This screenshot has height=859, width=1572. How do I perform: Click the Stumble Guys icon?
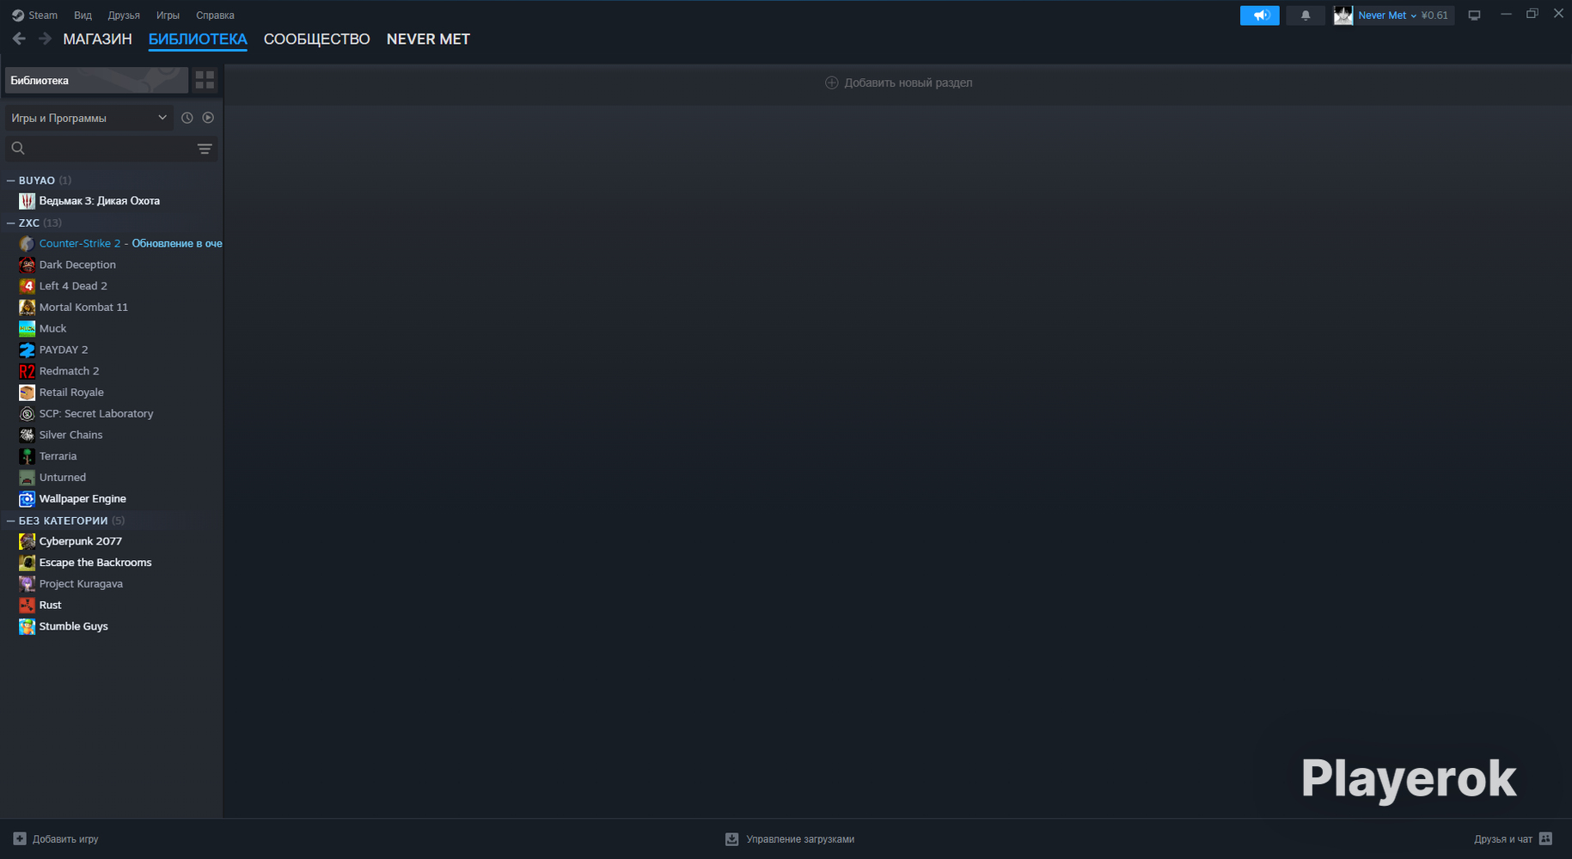point(27,626)
